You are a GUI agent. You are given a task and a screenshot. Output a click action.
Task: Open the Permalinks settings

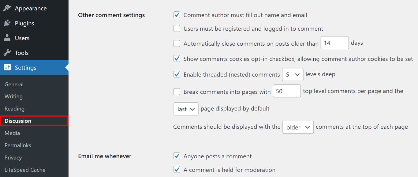point(17,145)
